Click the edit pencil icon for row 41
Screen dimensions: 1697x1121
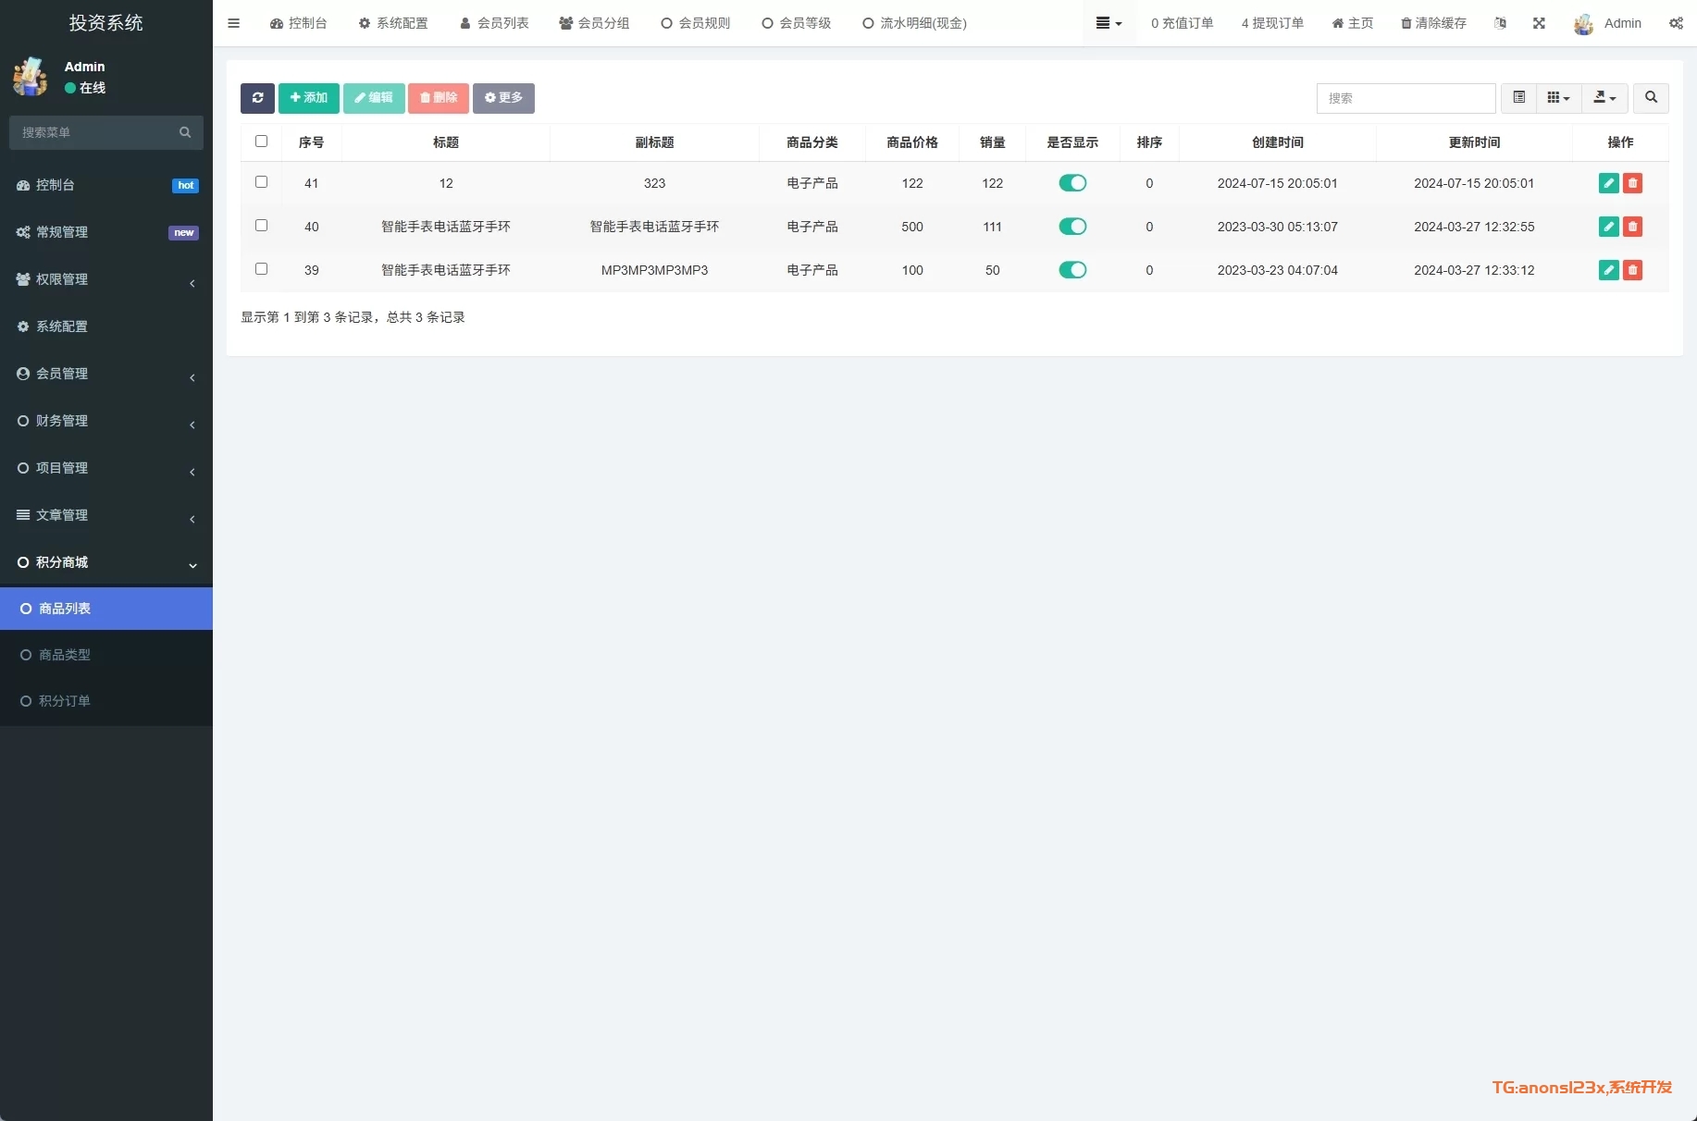1608,183
